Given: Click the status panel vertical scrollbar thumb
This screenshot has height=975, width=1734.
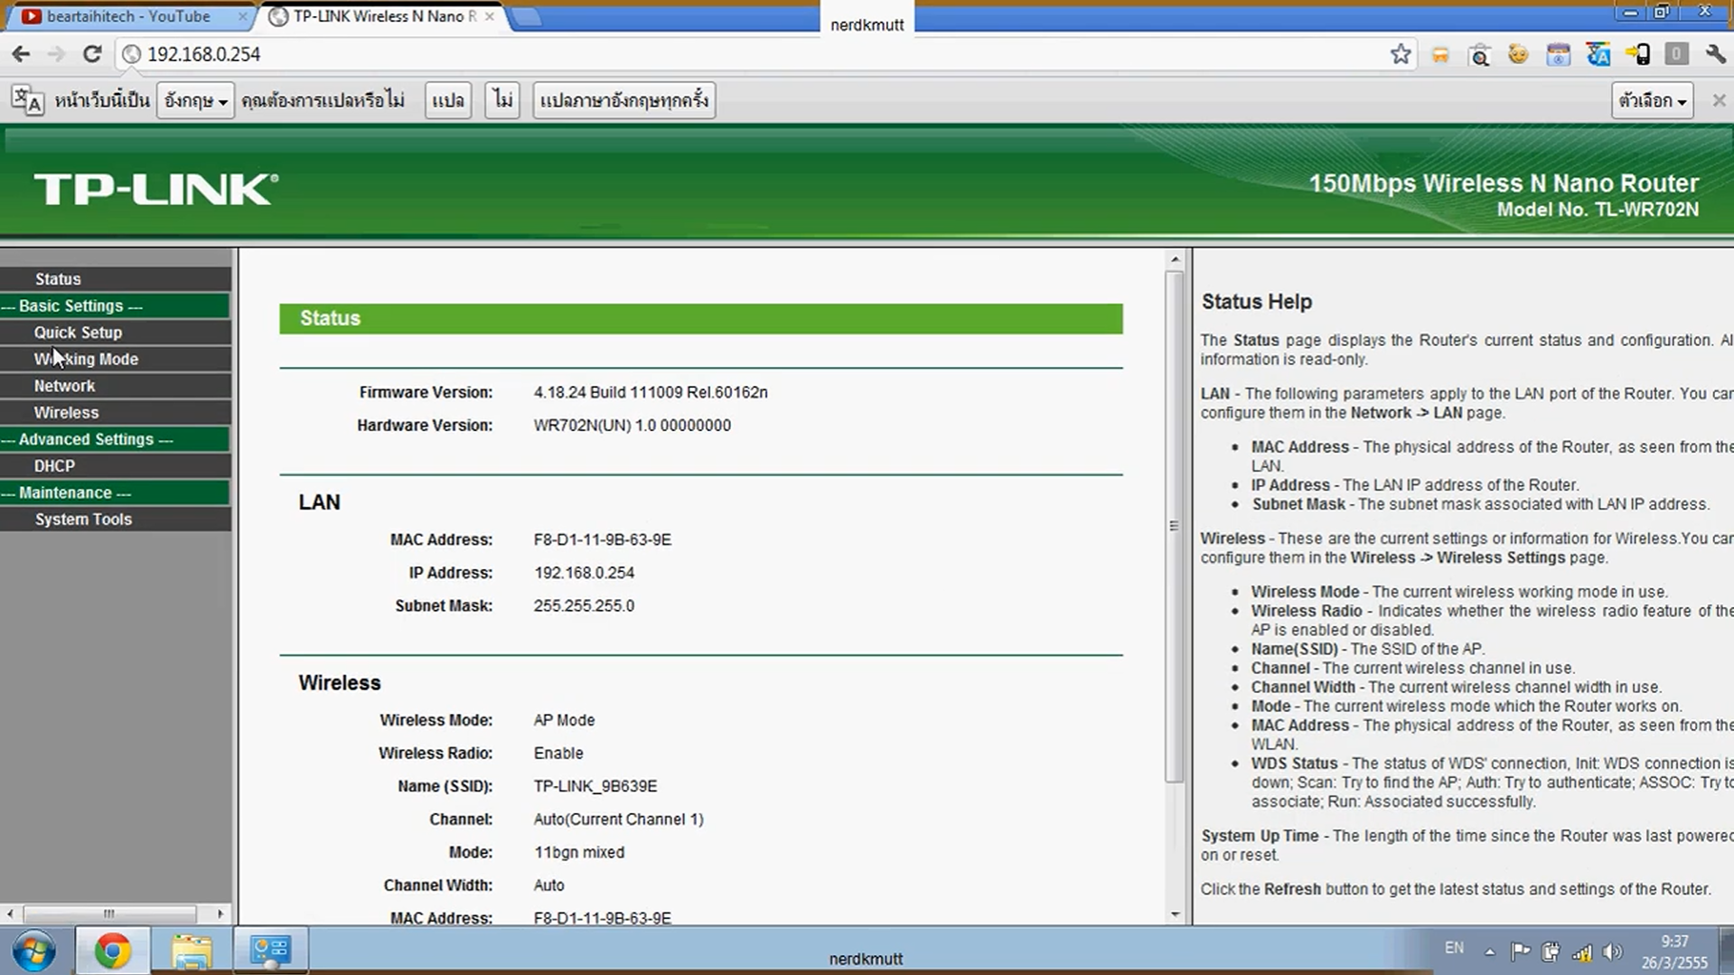Looking at the screenshot, I should (1175, 526).
